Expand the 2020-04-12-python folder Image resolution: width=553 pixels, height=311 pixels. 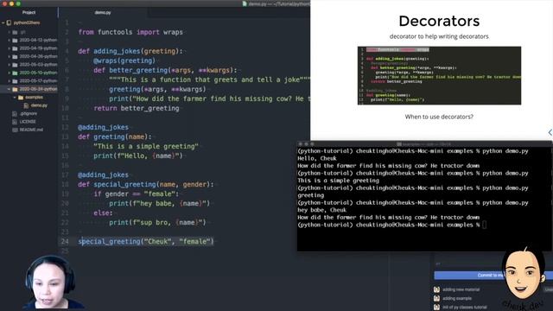pos(10,41)
